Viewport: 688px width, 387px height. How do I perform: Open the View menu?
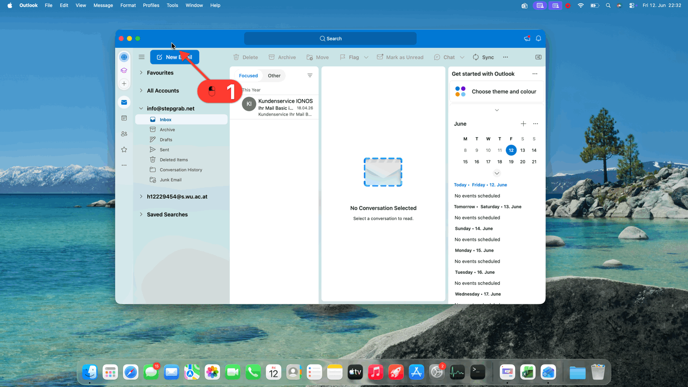tap(81, 5)
